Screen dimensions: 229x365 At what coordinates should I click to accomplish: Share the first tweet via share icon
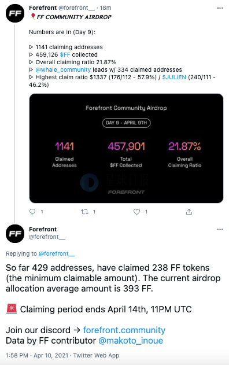pos(189,212)
